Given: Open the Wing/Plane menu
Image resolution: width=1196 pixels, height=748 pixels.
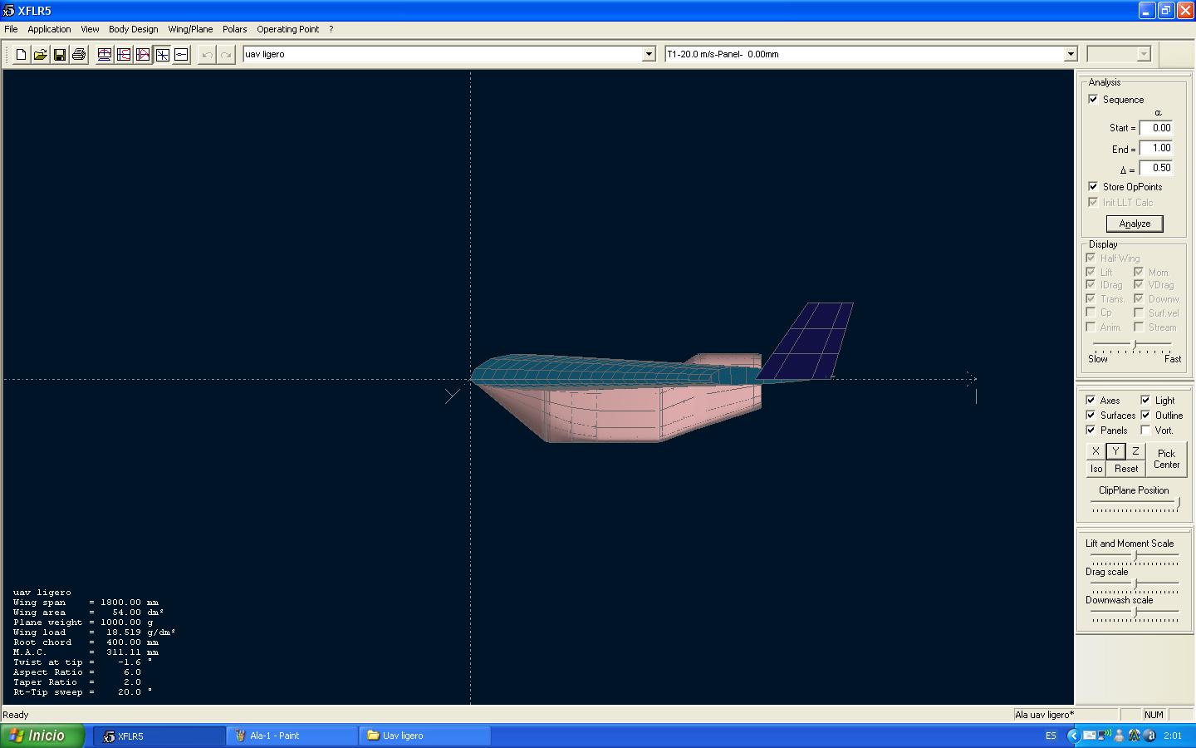Looking at the screenshot, I should [190, 29].
